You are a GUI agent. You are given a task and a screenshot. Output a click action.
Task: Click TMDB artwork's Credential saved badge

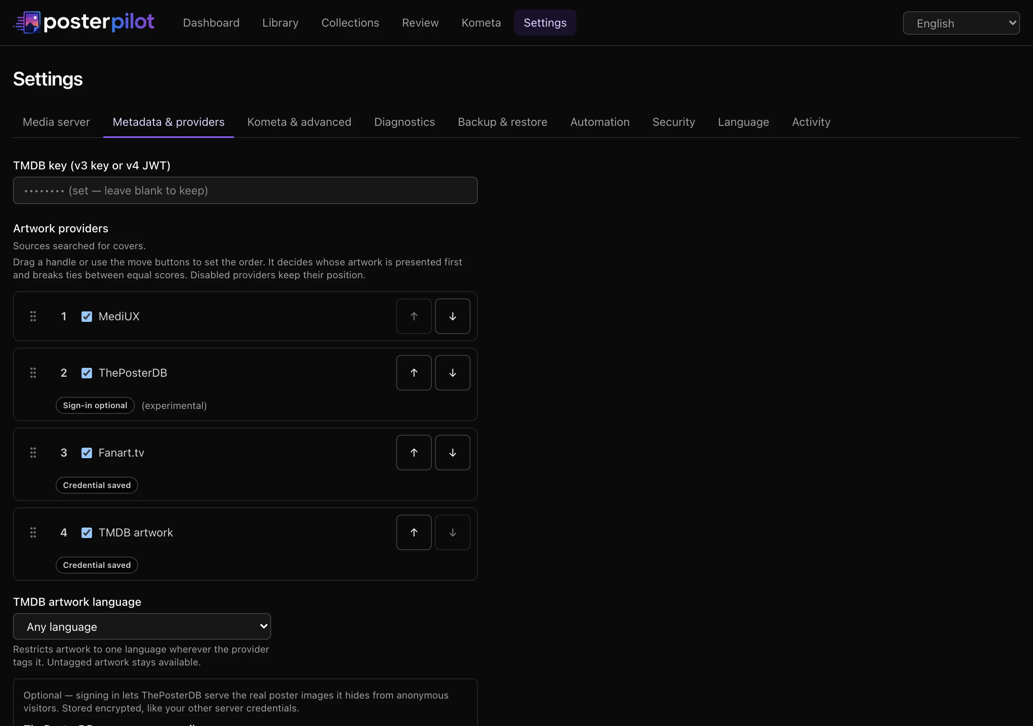coord(97,565)
